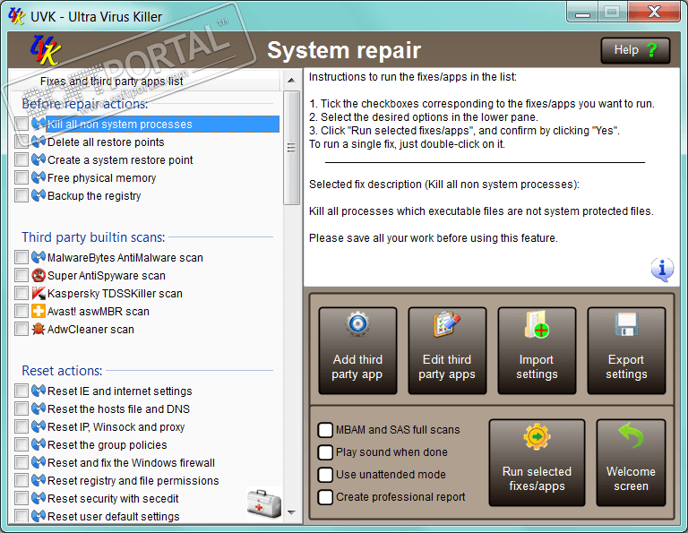Tick the AdwCleaner scan checkbox
Viewport: 688px width, 533px height.
[x=21, y=329]
